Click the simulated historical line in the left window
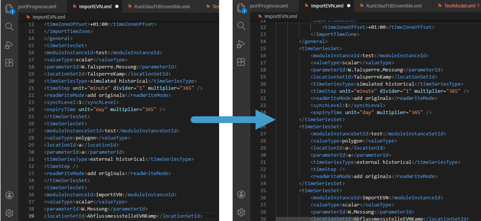 [x=120, y=81]
